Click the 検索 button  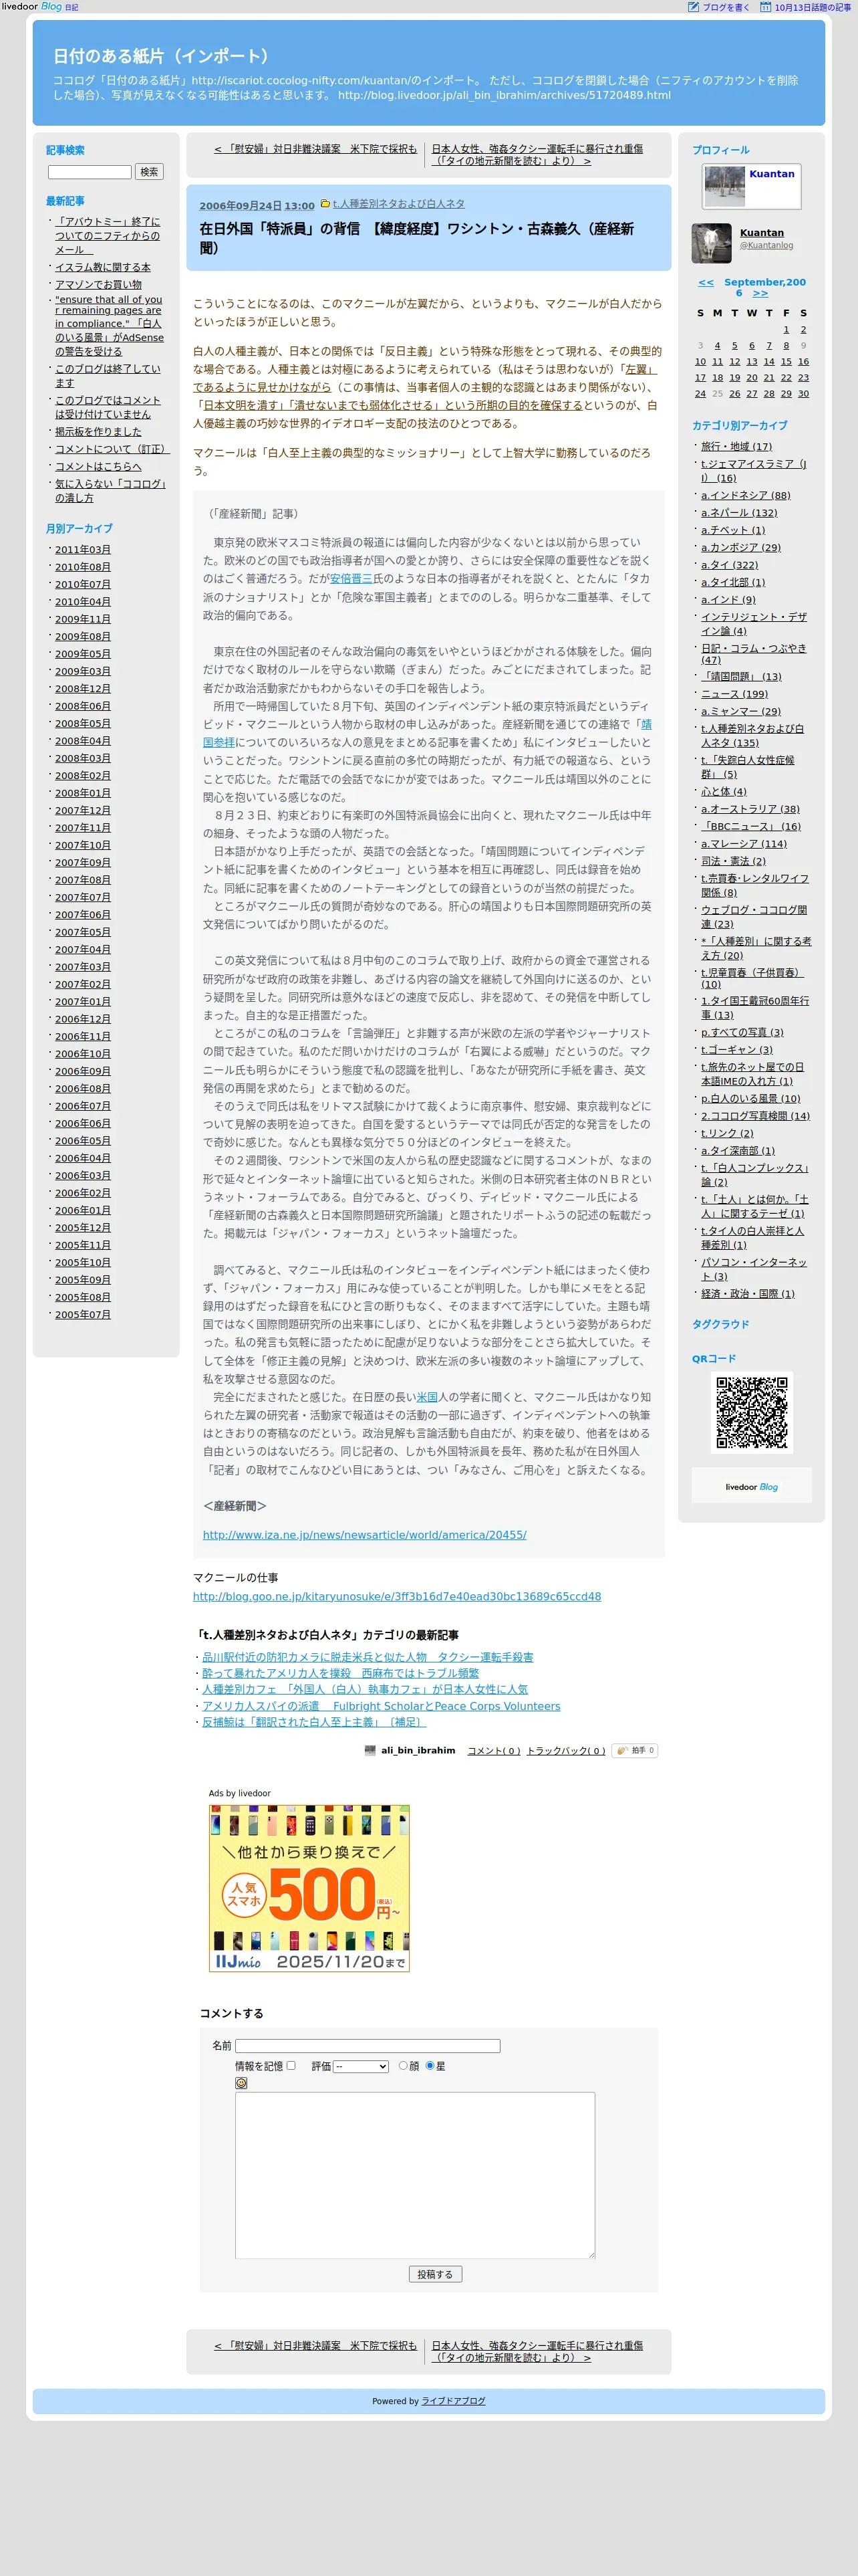coord(149,172)
